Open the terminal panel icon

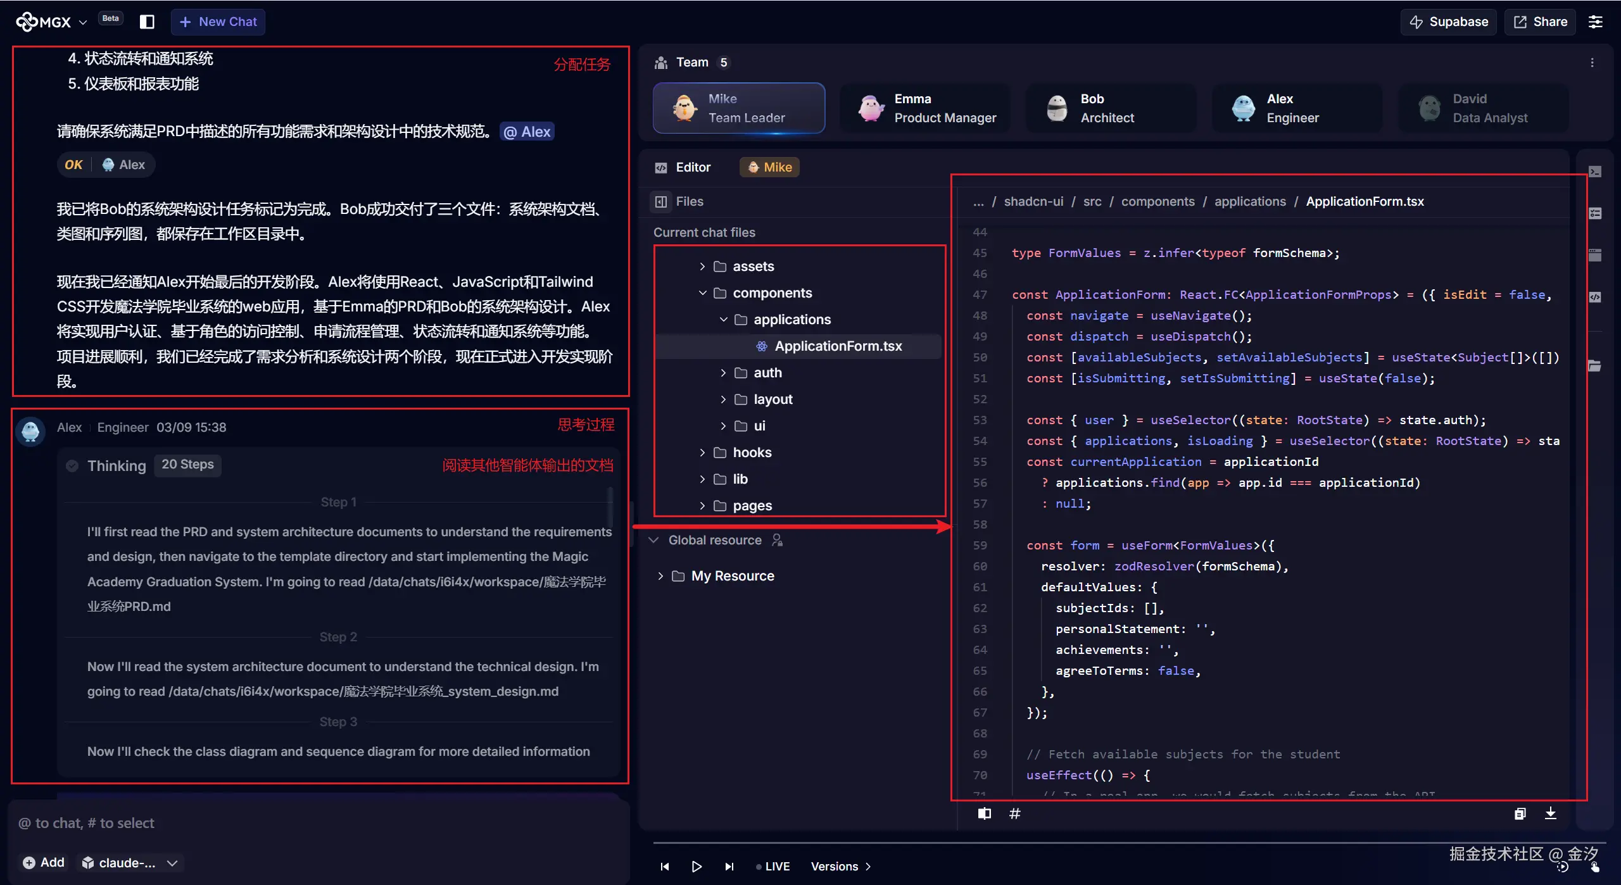[1595, 172]
